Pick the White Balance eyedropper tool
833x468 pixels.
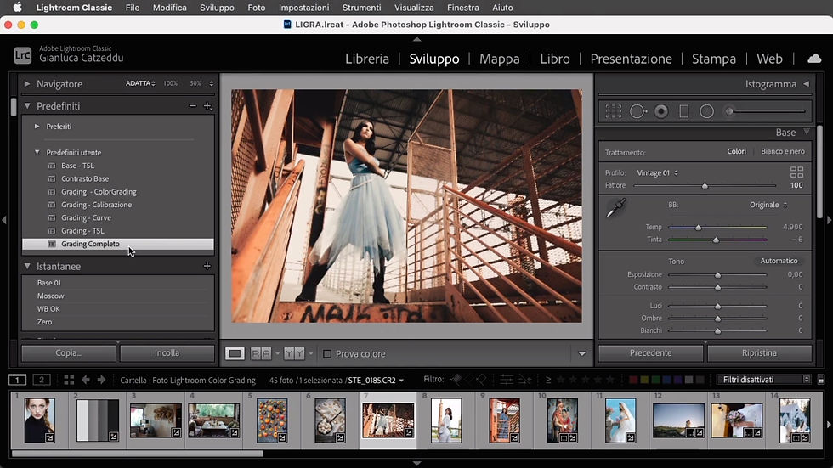pos(615,208)
